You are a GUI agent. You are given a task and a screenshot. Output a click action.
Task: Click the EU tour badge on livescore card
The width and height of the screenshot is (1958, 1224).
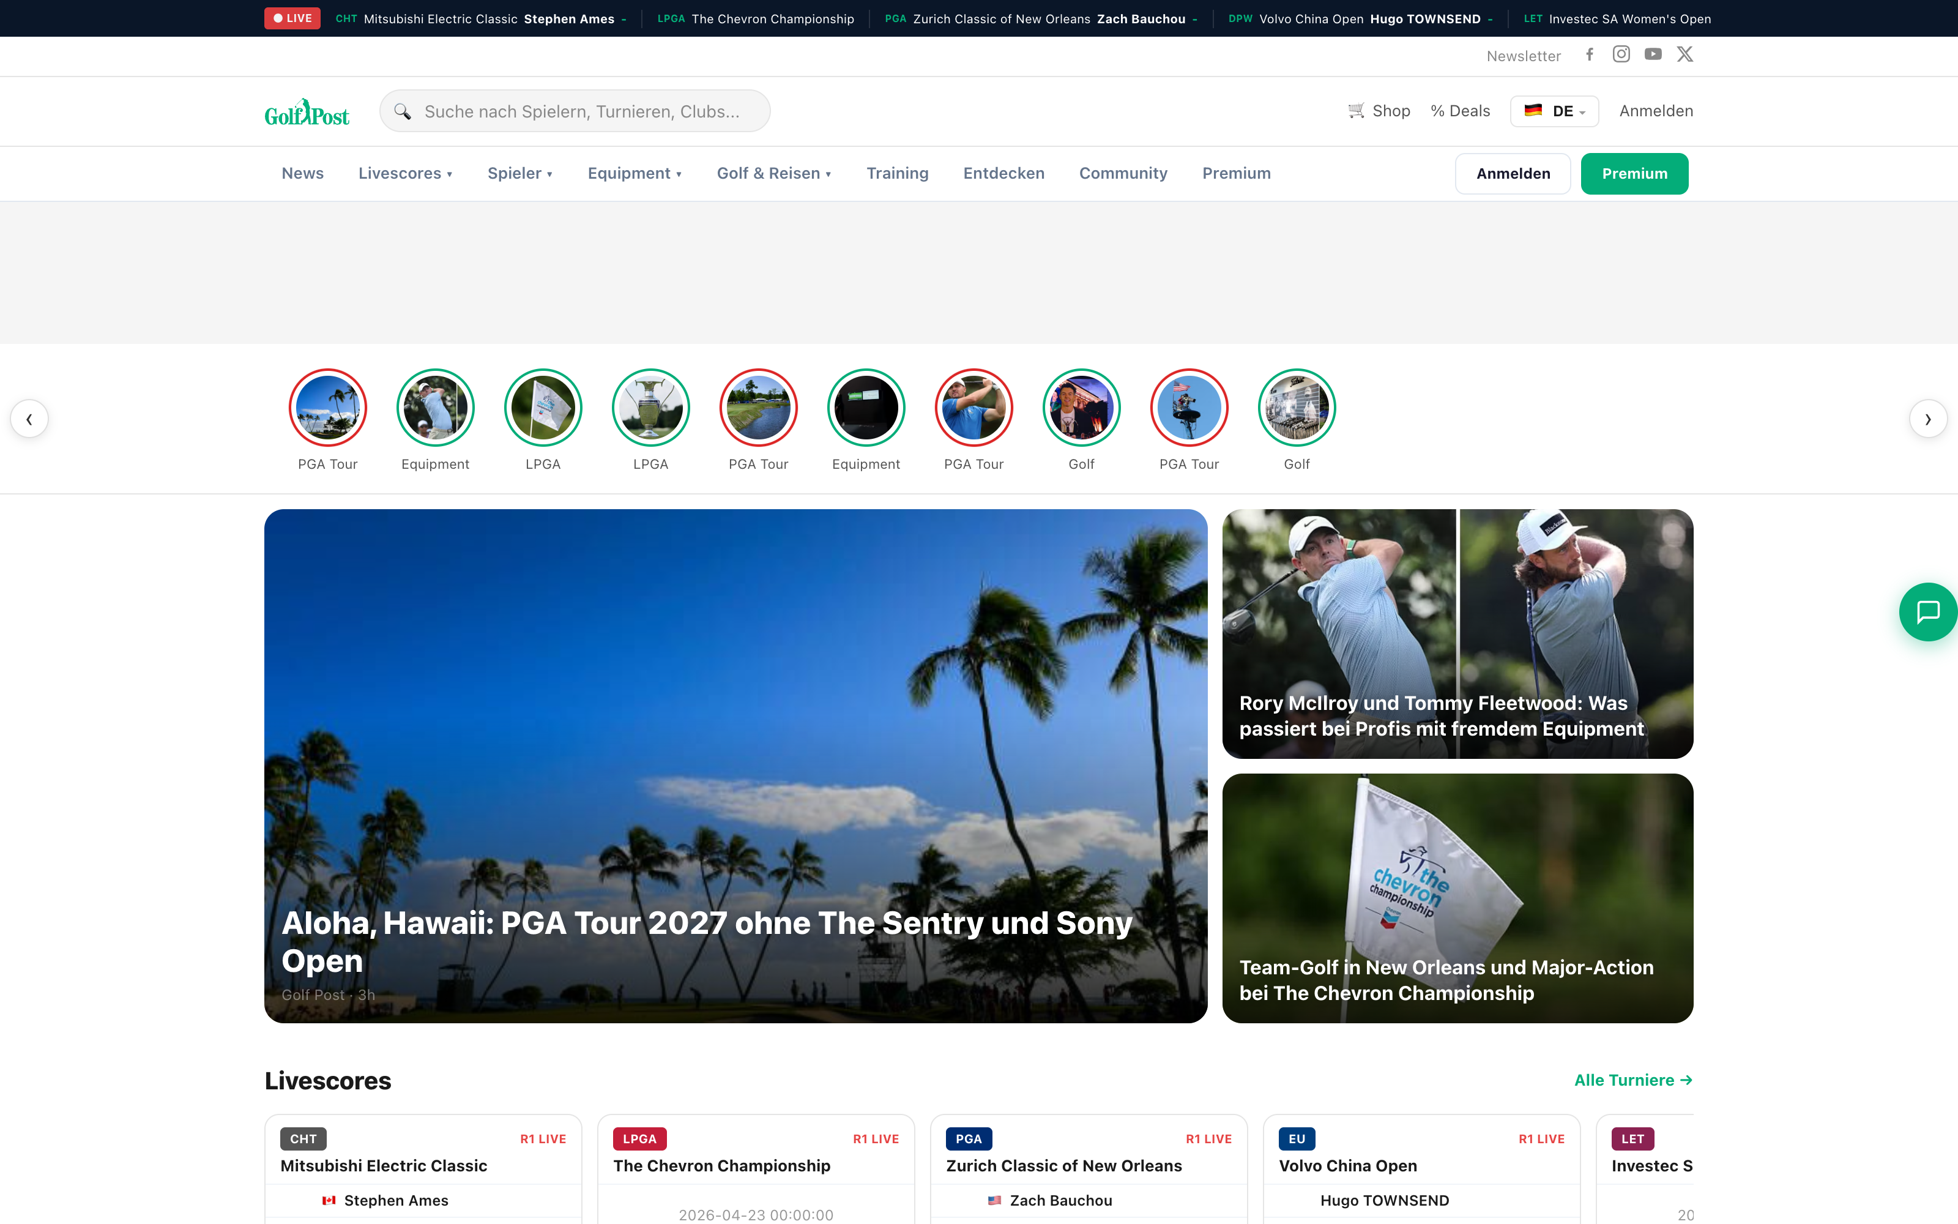pos(1297,1138)
